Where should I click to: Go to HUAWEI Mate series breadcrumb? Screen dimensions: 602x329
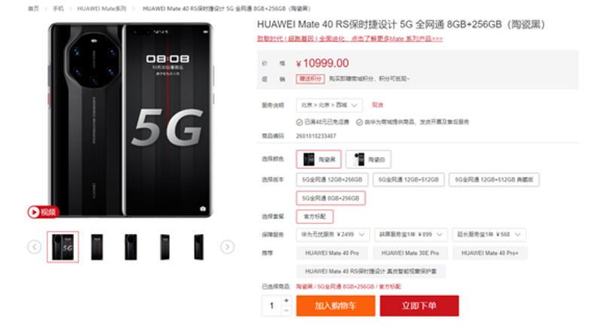[x=102, y=8]
